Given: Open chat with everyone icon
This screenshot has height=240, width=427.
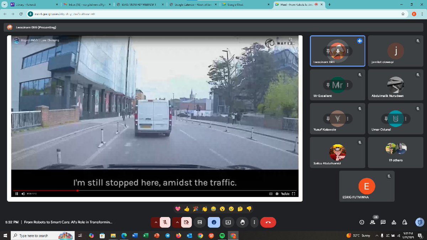Looking at the screenshot, I should [383, 222].
